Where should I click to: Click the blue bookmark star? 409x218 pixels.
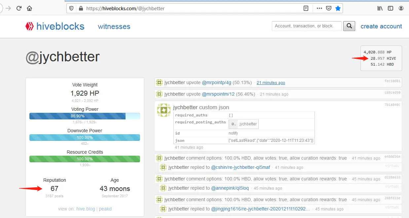[x=338, y=9]
